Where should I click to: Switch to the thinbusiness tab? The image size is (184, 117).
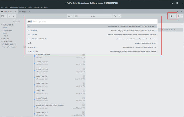pyautogui.click(x=9, y=11)
